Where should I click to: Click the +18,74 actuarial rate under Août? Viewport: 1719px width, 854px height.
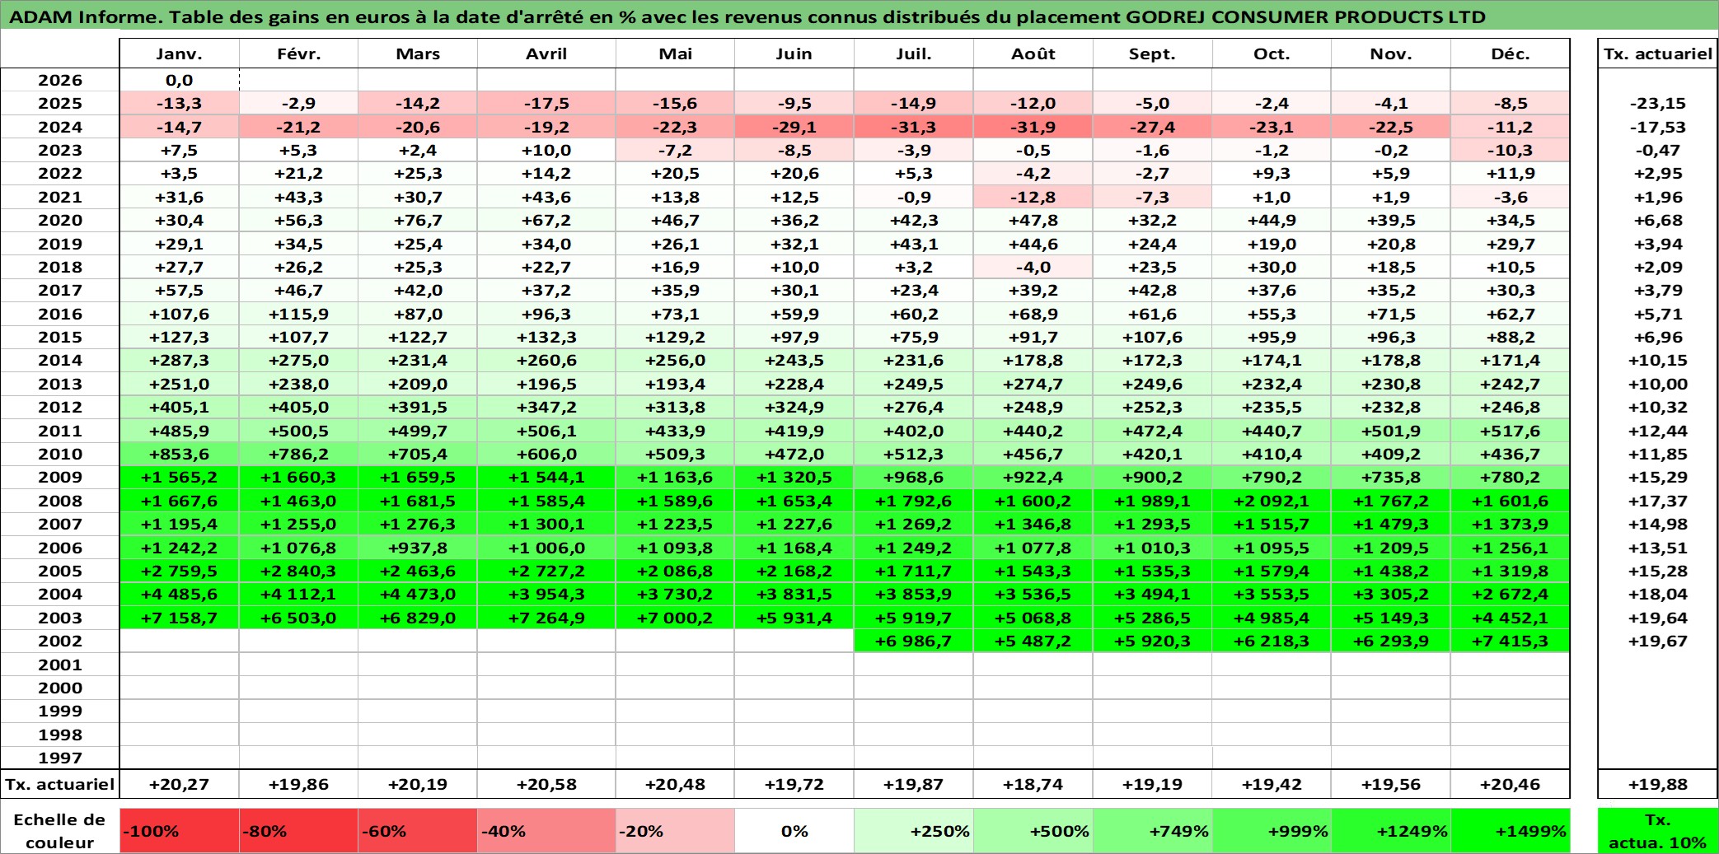click(1033, 784)
